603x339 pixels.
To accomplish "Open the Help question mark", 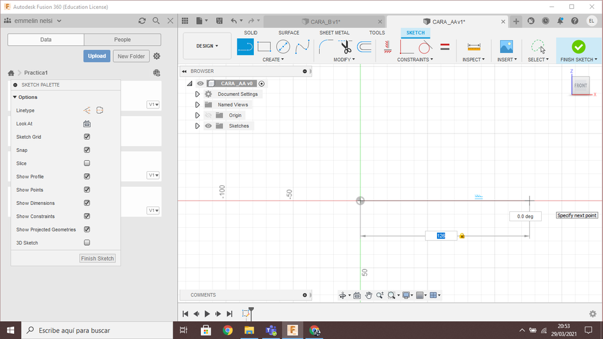I will pos(575,21).
